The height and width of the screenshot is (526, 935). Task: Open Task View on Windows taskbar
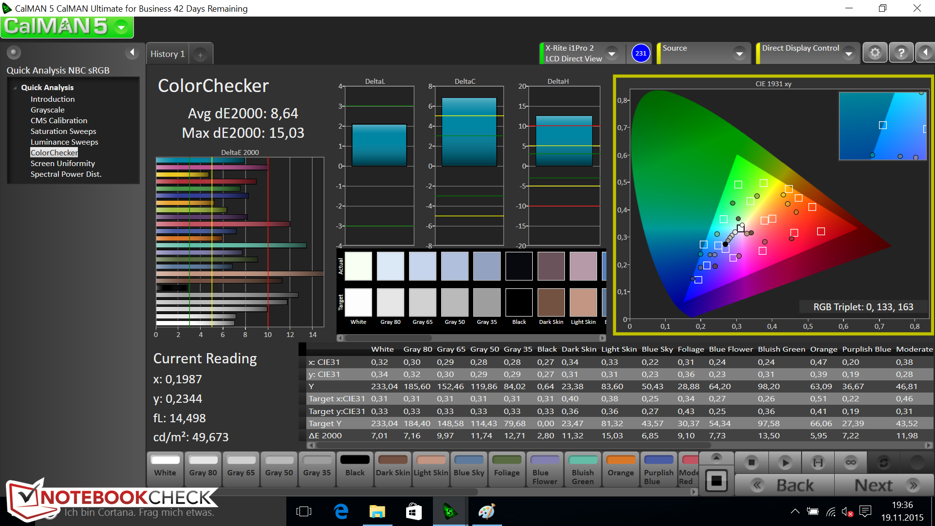coord(304,511)
